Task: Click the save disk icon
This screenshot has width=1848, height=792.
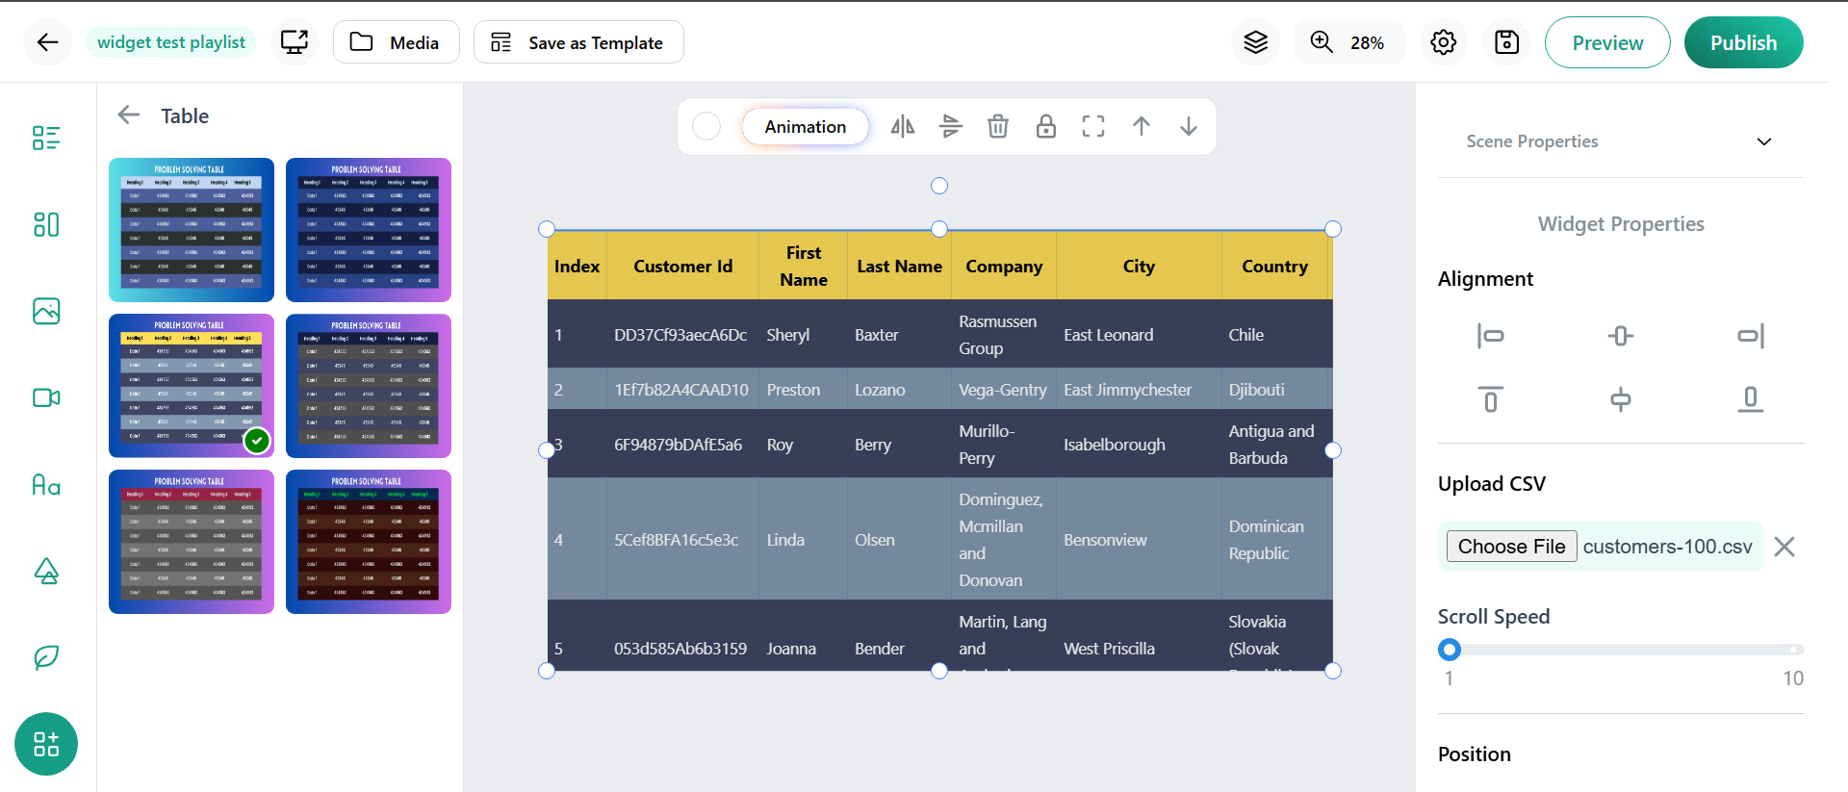Action: click(x=1506, y=42)
